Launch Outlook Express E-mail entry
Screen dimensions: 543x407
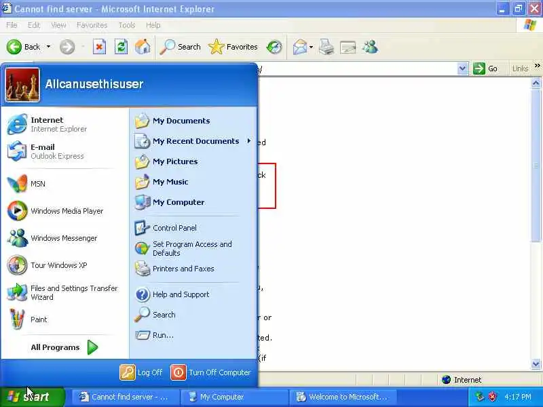tap(64, 151)
